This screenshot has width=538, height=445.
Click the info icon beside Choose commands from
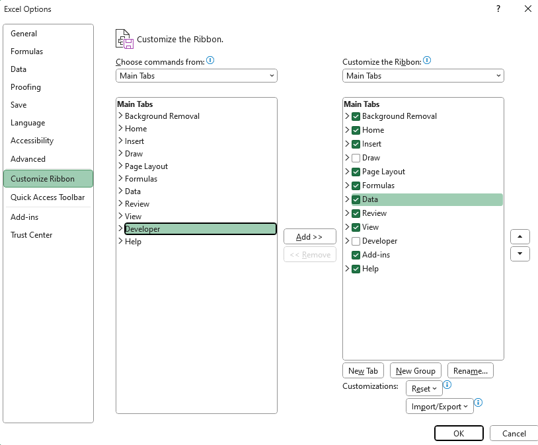pyautogui.click(x=210, y=59)
